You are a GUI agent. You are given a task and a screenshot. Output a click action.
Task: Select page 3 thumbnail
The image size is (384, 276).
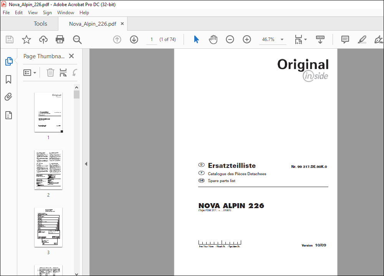(48, 227)
